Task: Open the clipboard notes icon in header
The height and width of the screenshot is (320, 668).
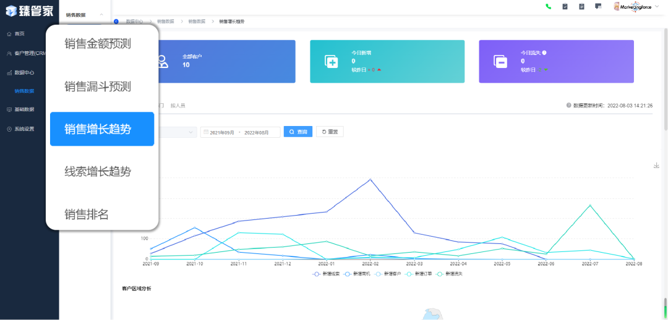Action: [581, 7]
